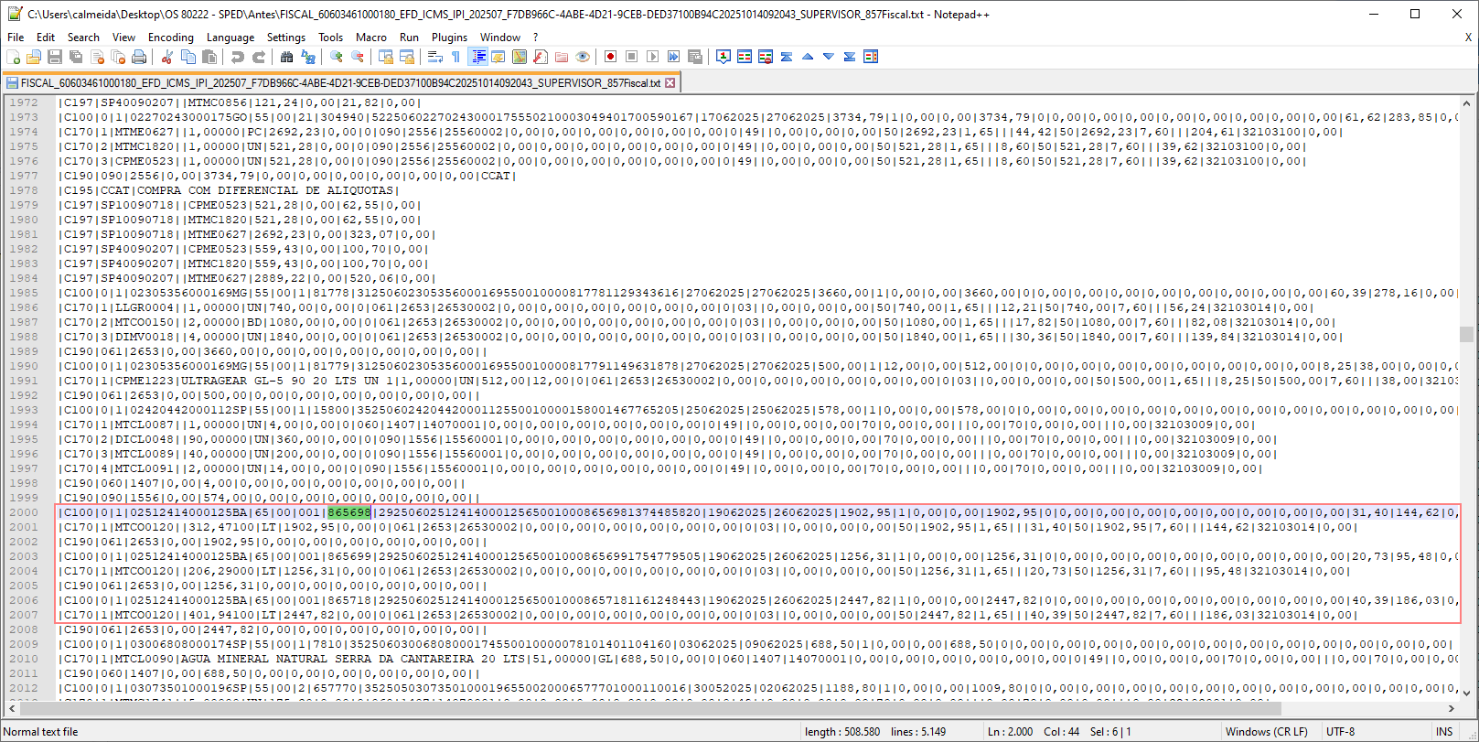Image resolution: width=1479 pixels, height=742 pixels.
Task: Click the UTF-8 encoding in status bar
Action: pos(1340,732)
